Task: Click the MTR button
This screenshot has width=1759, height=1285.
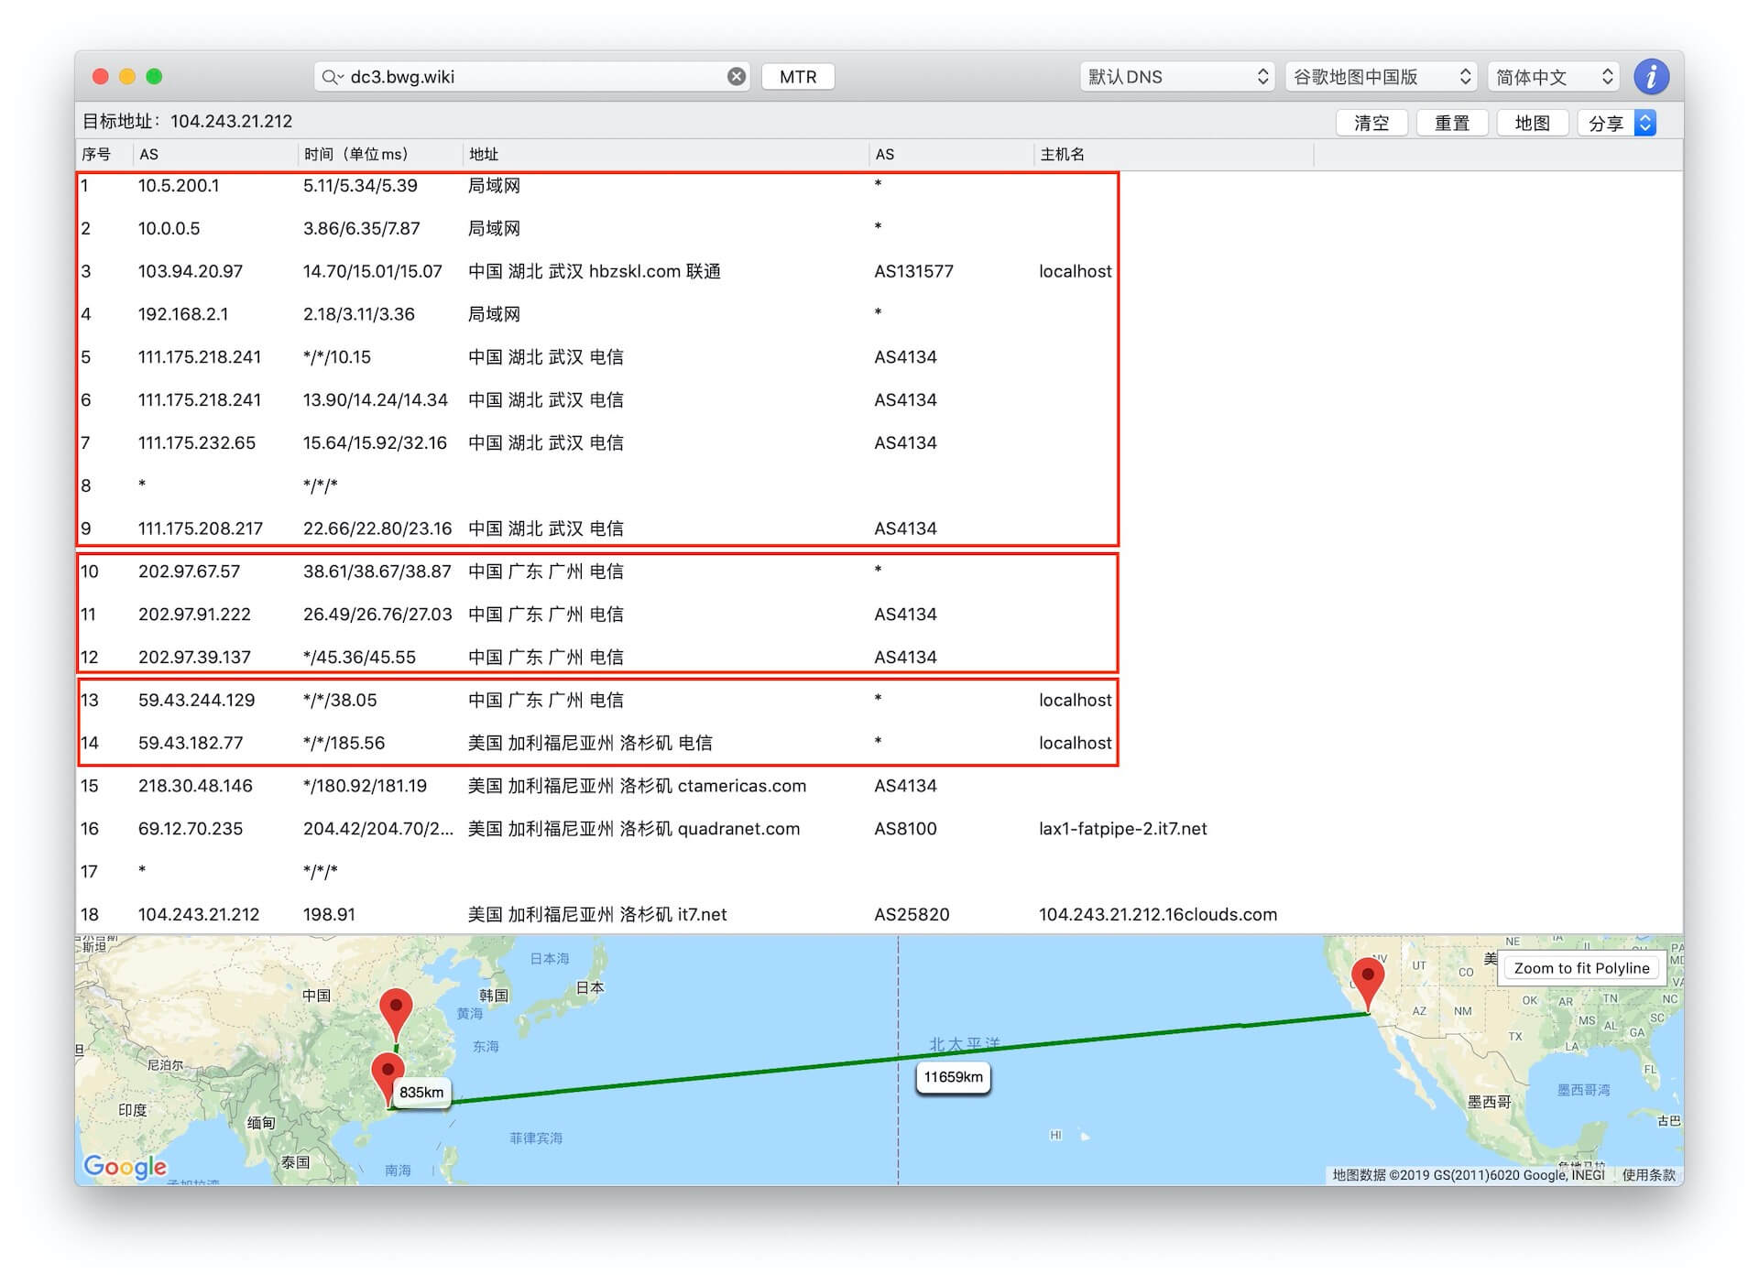Action: point(797,77)
